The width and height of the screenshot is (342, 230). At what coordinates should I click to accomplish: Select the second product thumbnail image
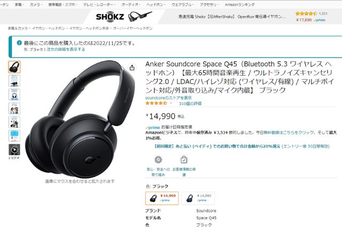[x=14, y=81]
